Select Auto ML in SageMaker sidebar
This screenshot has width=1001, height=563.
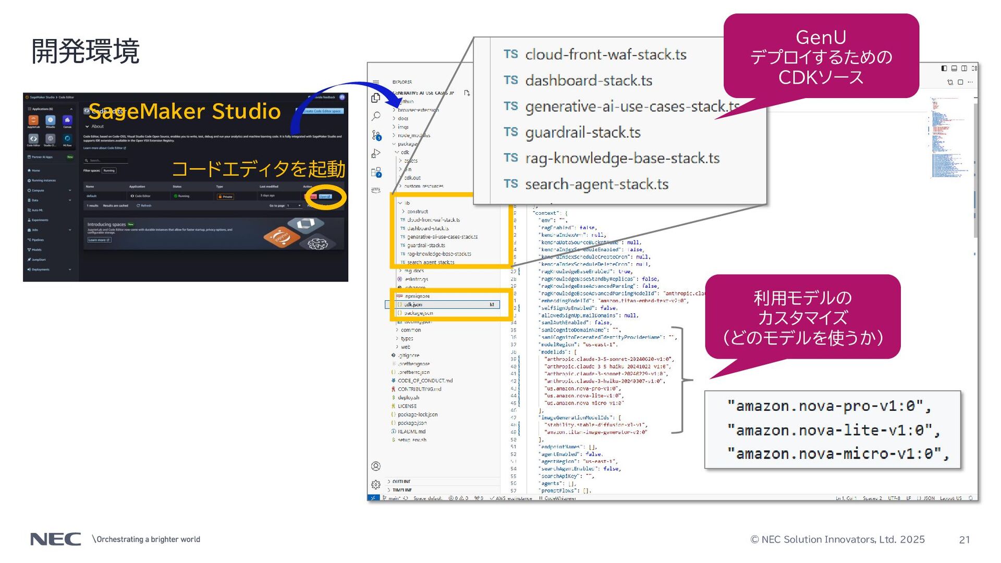35,210
